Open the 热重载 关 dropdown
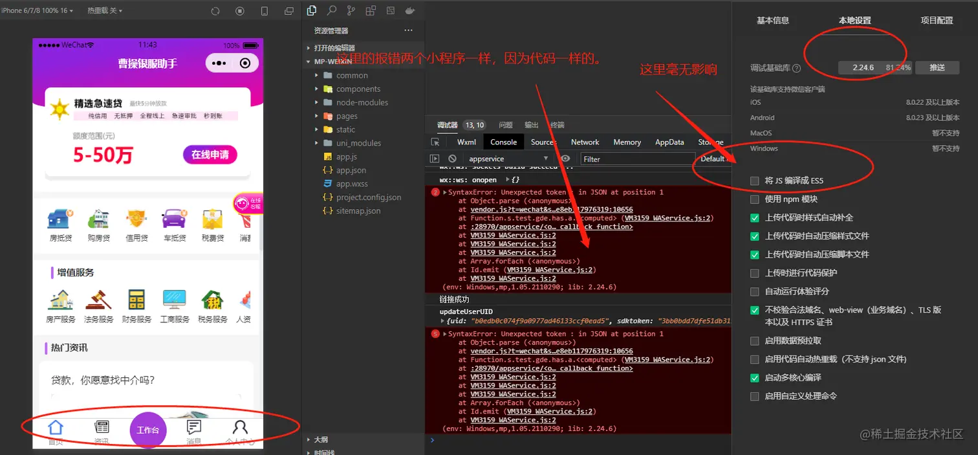 click(105, 11)
